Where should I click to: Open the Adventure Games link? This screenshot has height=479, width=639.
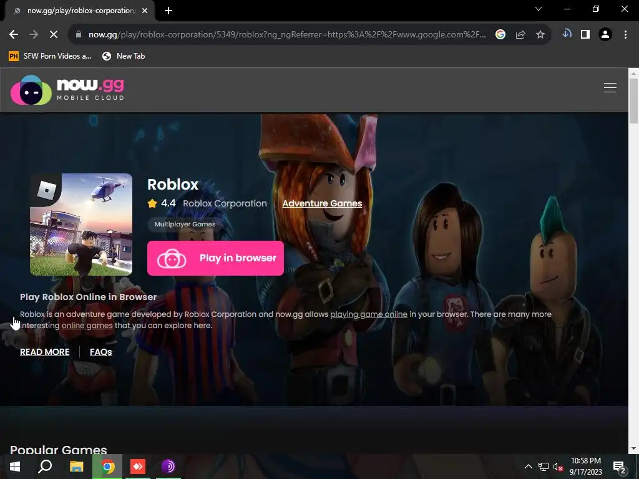(x=323, y=203)
